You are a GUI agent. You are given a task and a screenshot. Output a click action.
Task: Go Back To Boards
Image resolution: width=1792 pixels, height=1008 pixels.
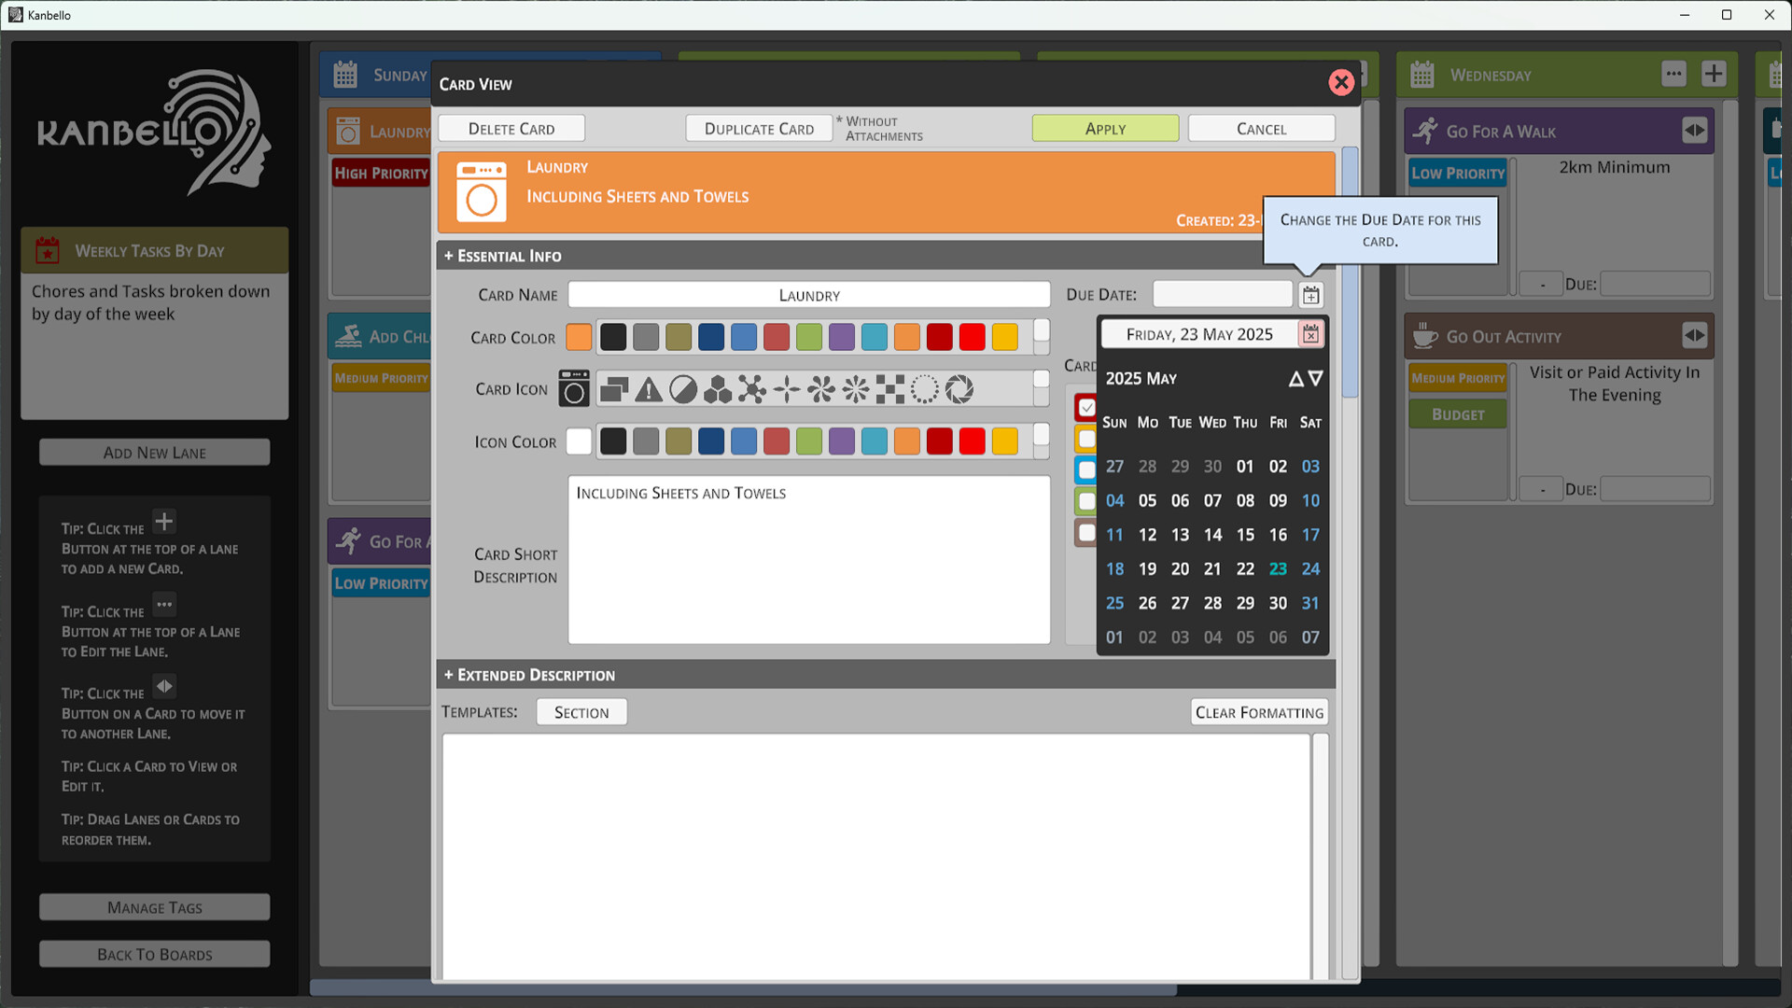pyautogui.click(x=153, y=954)
